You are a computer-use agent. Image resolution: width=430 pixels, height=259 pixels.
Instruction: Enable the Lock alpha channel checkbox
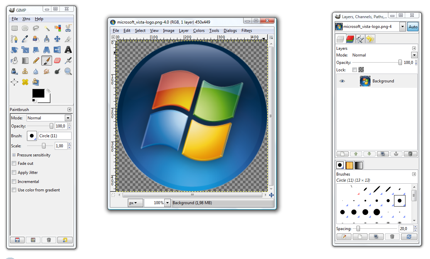coord(354,70)
